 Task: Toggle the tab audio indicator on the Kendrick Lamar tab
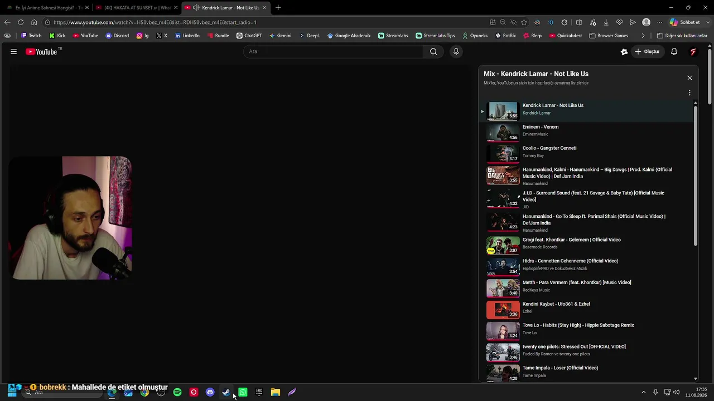click(196, 8)
